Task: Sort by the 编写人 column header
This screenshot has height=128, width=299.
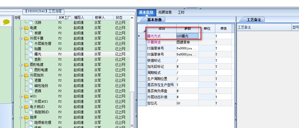Action: click(82, 17)
